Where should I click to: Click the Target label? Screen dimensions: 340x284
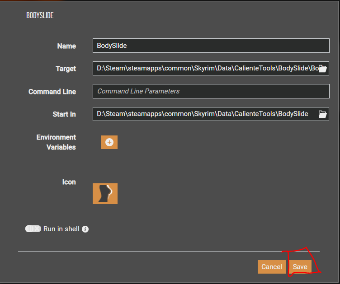click(66, 69)
